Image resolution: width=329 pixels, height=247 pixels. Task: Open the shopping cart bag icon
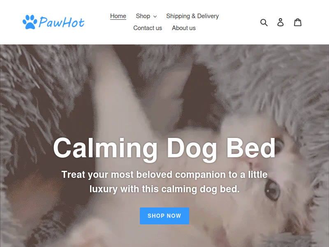coord(297,22)
